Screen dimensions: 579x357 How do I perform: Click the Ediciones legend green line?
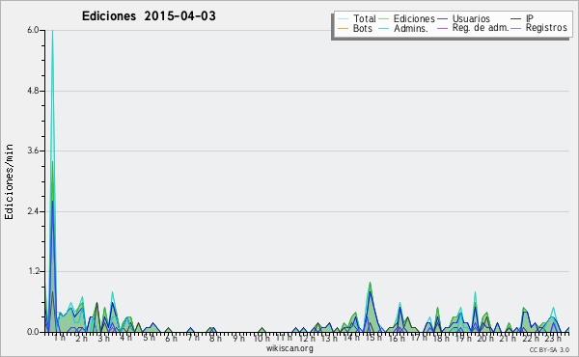(384, 19)
